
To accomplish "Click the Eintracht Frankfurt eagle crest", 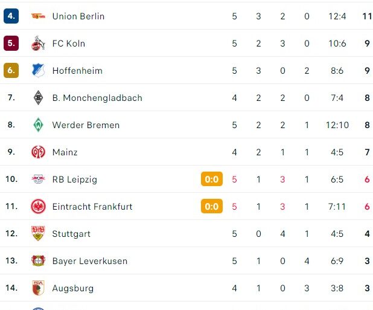I will (38, 207).
